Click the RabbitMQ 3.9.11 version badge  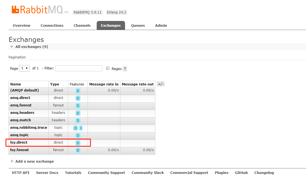[87, 12]
